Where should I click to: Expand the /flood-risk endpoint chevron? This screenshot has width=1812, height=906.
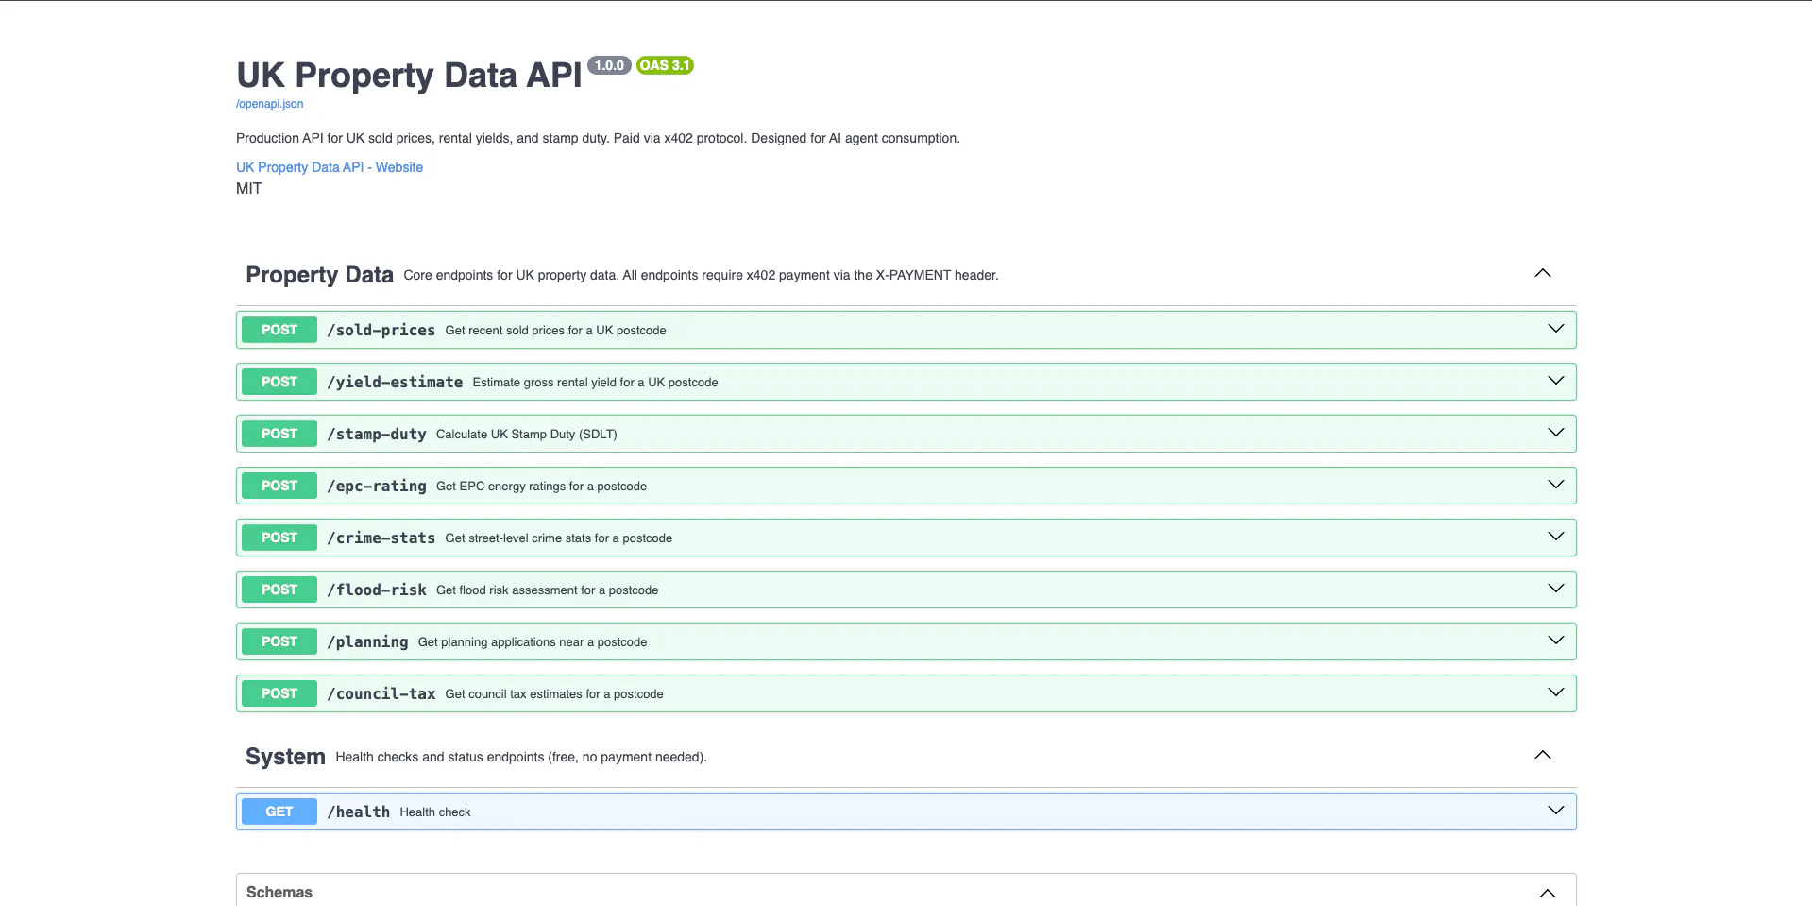(x=1556, y=589)
